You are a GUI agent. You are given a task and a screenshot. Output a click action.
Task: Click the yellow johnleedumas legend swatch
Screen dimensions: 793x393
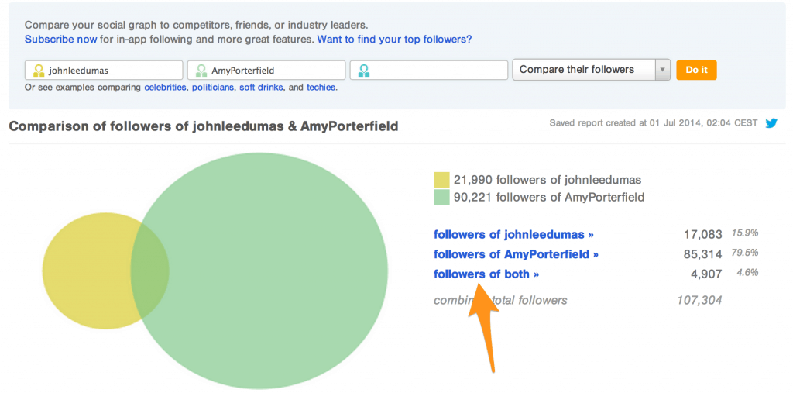coord(441,181)
